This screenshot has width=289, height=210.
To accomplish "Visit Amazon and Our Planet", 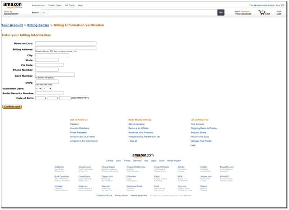I will [83, 137].
